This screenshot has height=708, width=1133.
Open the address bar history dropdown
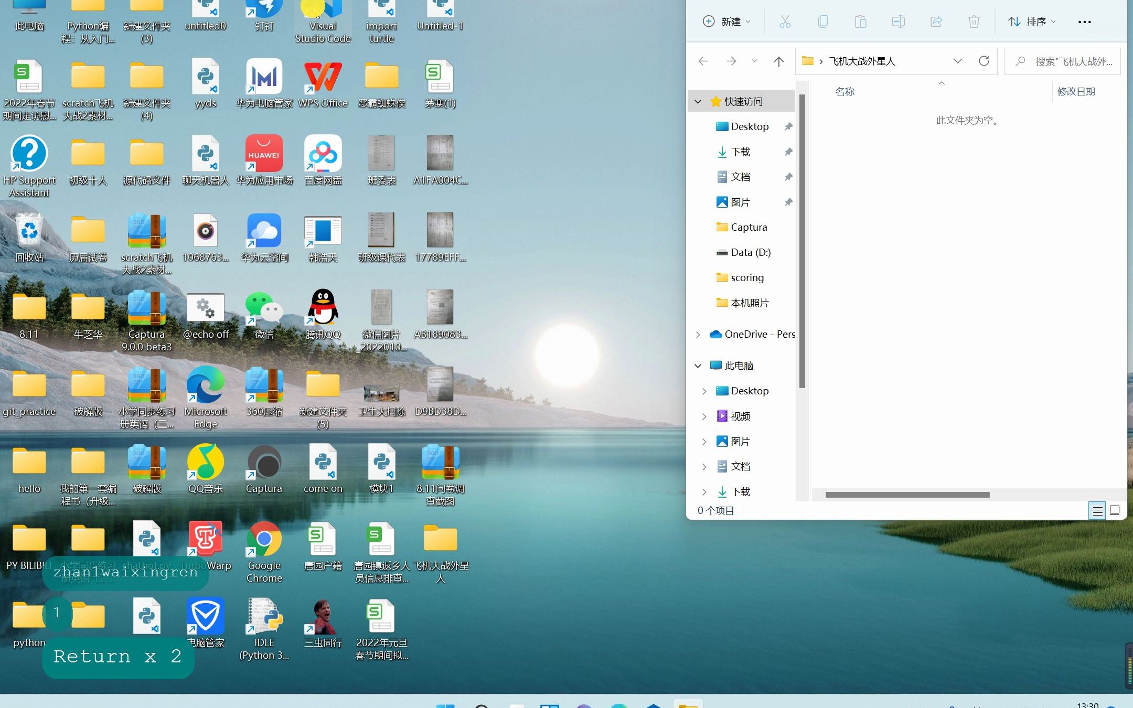coord(957,61)
